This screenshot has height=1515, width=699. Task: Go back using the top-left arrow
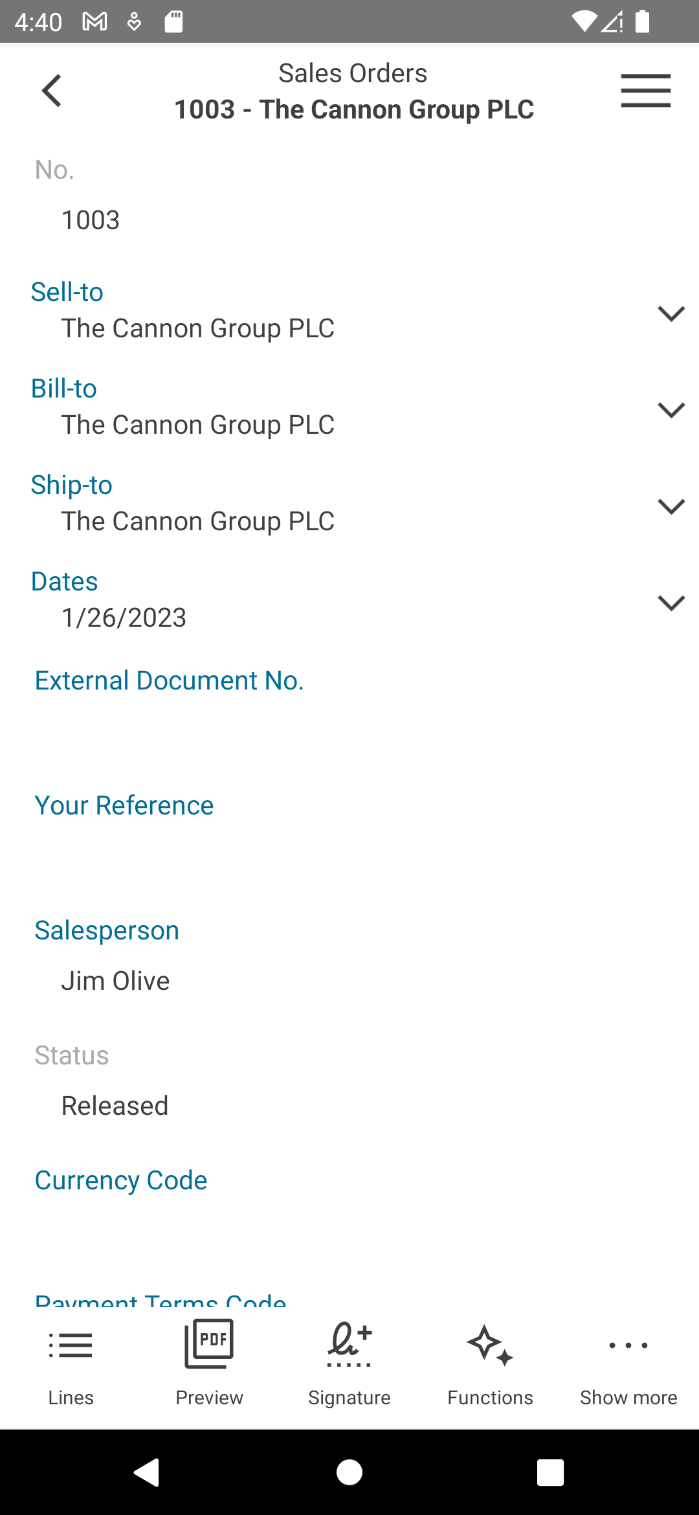pos(52,91)
